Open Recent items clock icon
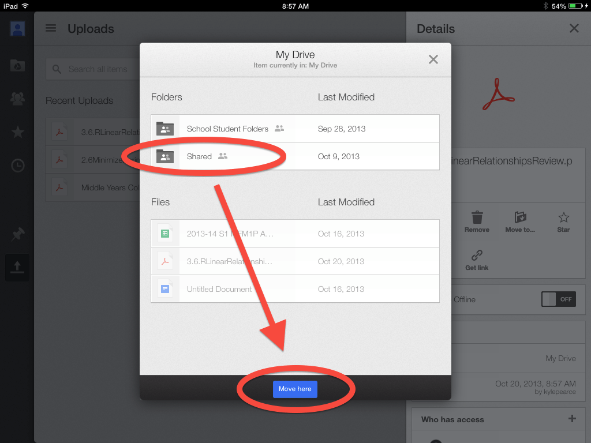The image size is (591, 443). [x=17, y=166]
